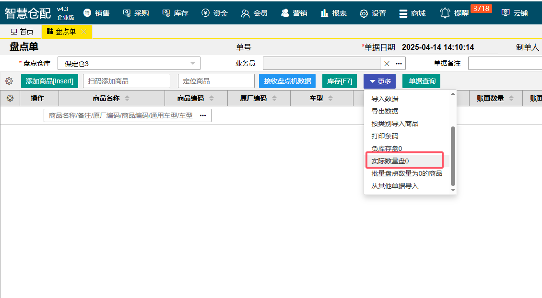Close the 盘点单 tab
This screenshot has width=542, height=298.
84,32
